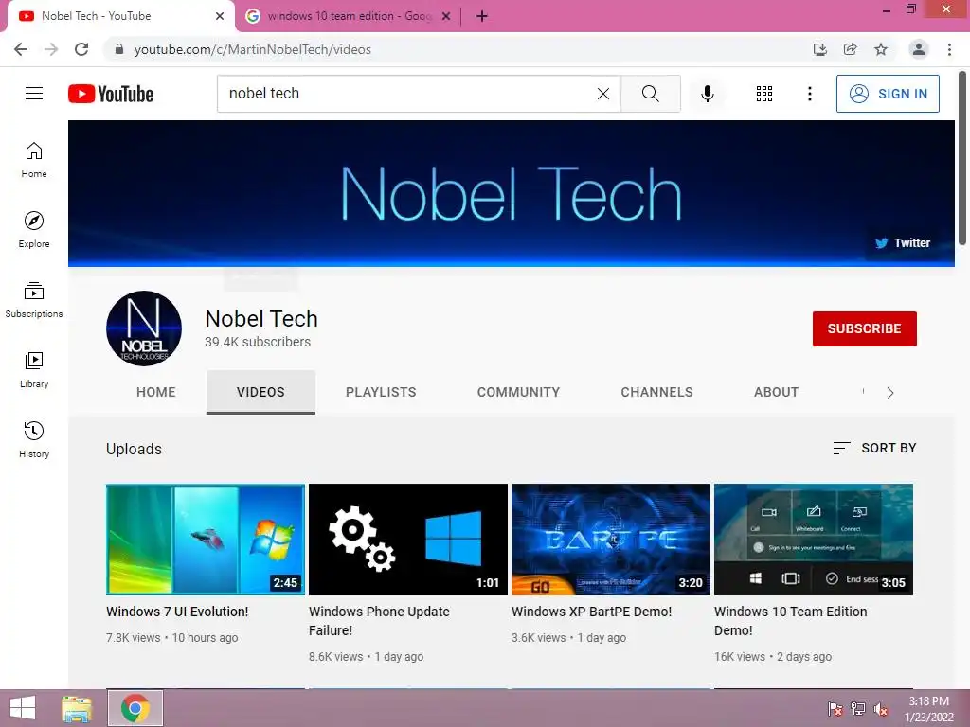This screenshot has width=970, height=727.
Task: Click the 39.4K subscribers text
Action: click(258, 342)
